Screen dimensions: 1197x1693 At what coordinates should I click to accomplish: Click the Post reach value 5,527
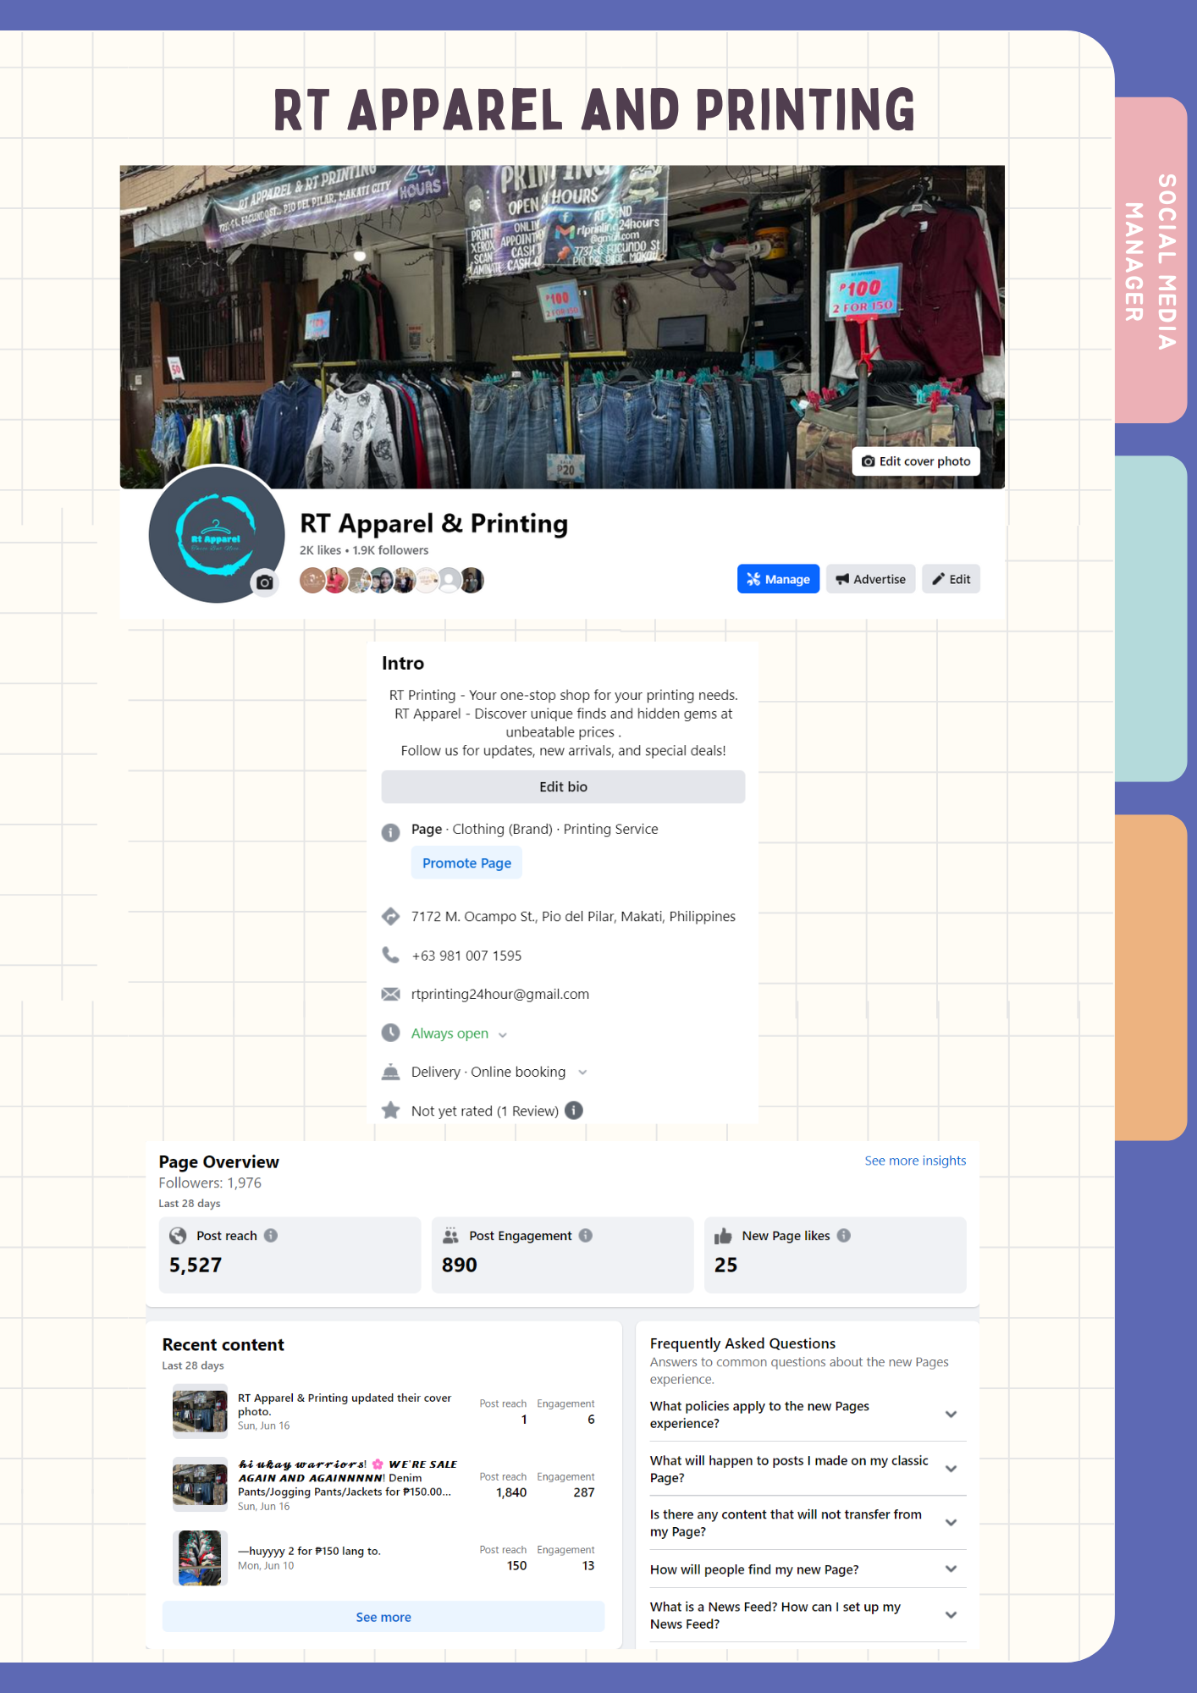[x=196, y=1265]
